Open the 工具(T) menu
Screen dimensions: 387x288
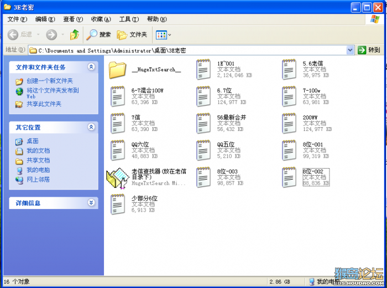129,19
